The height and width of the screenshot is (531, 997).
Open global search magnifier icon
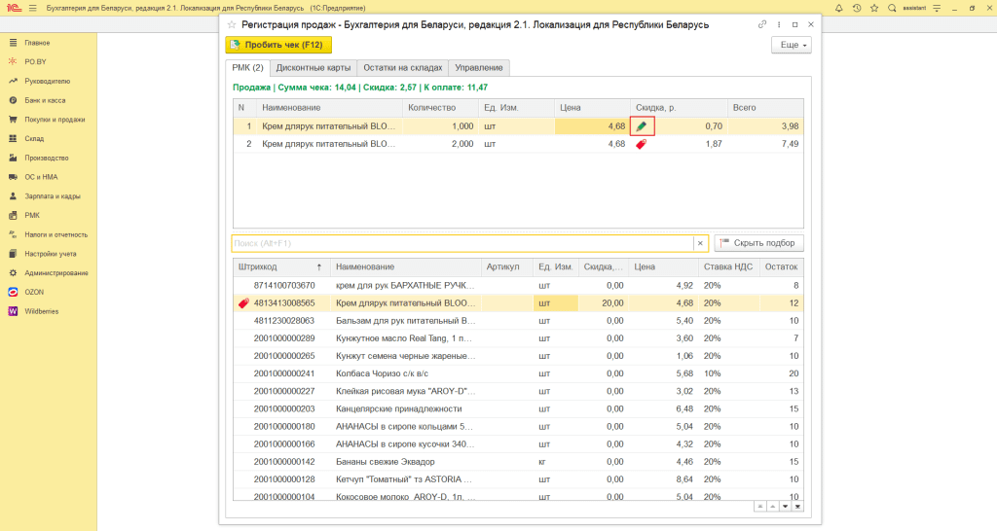(892, 8)
